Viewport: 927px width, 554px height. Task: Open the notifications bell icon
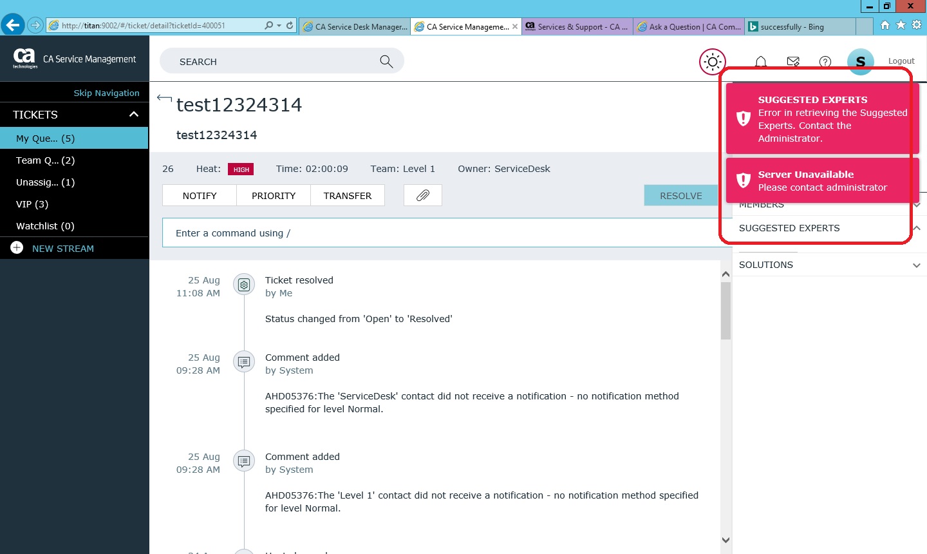click(x=761, y=62)
